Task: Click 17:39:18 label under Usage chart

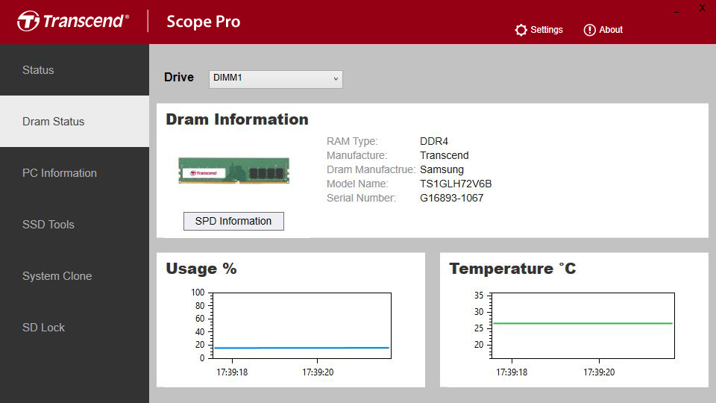Action: point(232,372)
